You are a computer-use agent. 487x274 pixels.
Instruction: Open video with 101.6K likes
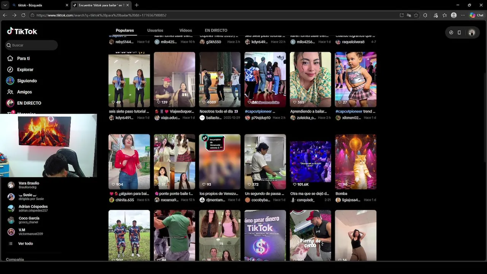pos(310,162)
